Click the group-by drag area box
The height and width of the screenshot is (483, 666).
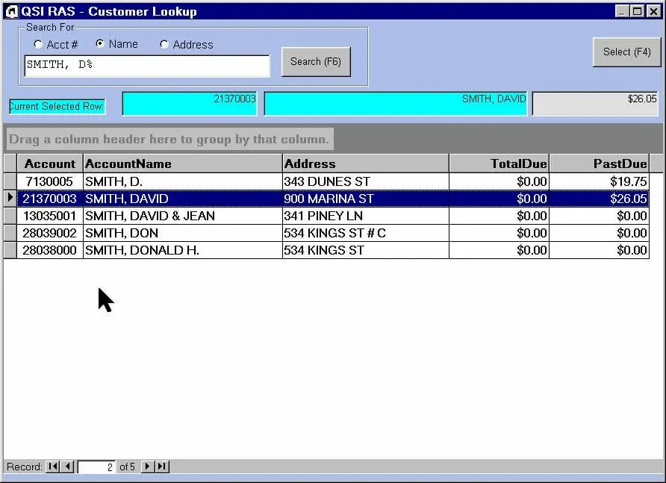coord(169,139)
